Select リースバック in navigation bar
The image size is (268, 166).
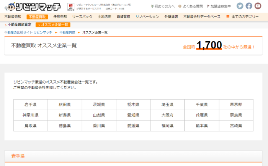82,17
